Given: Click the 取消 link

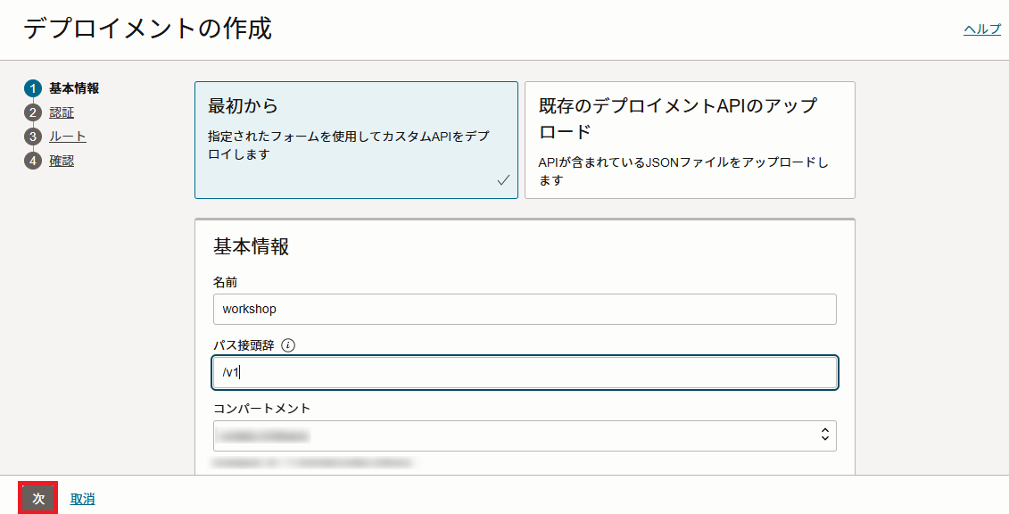Looking at the screenshot, I should (x=82, y=499).
